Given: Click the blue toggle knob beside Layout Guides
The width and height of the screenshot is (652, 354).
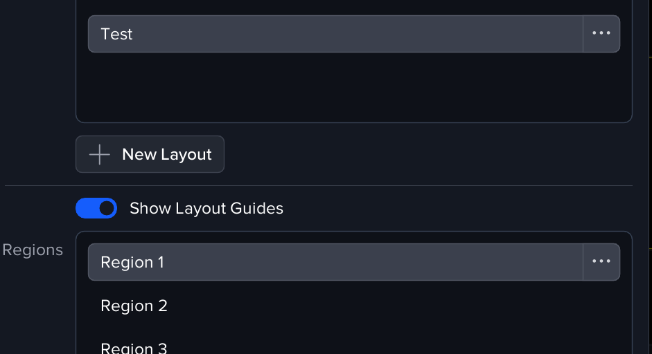Looking at the screenshot, I should pyautogui.click(x=106, y=208).
